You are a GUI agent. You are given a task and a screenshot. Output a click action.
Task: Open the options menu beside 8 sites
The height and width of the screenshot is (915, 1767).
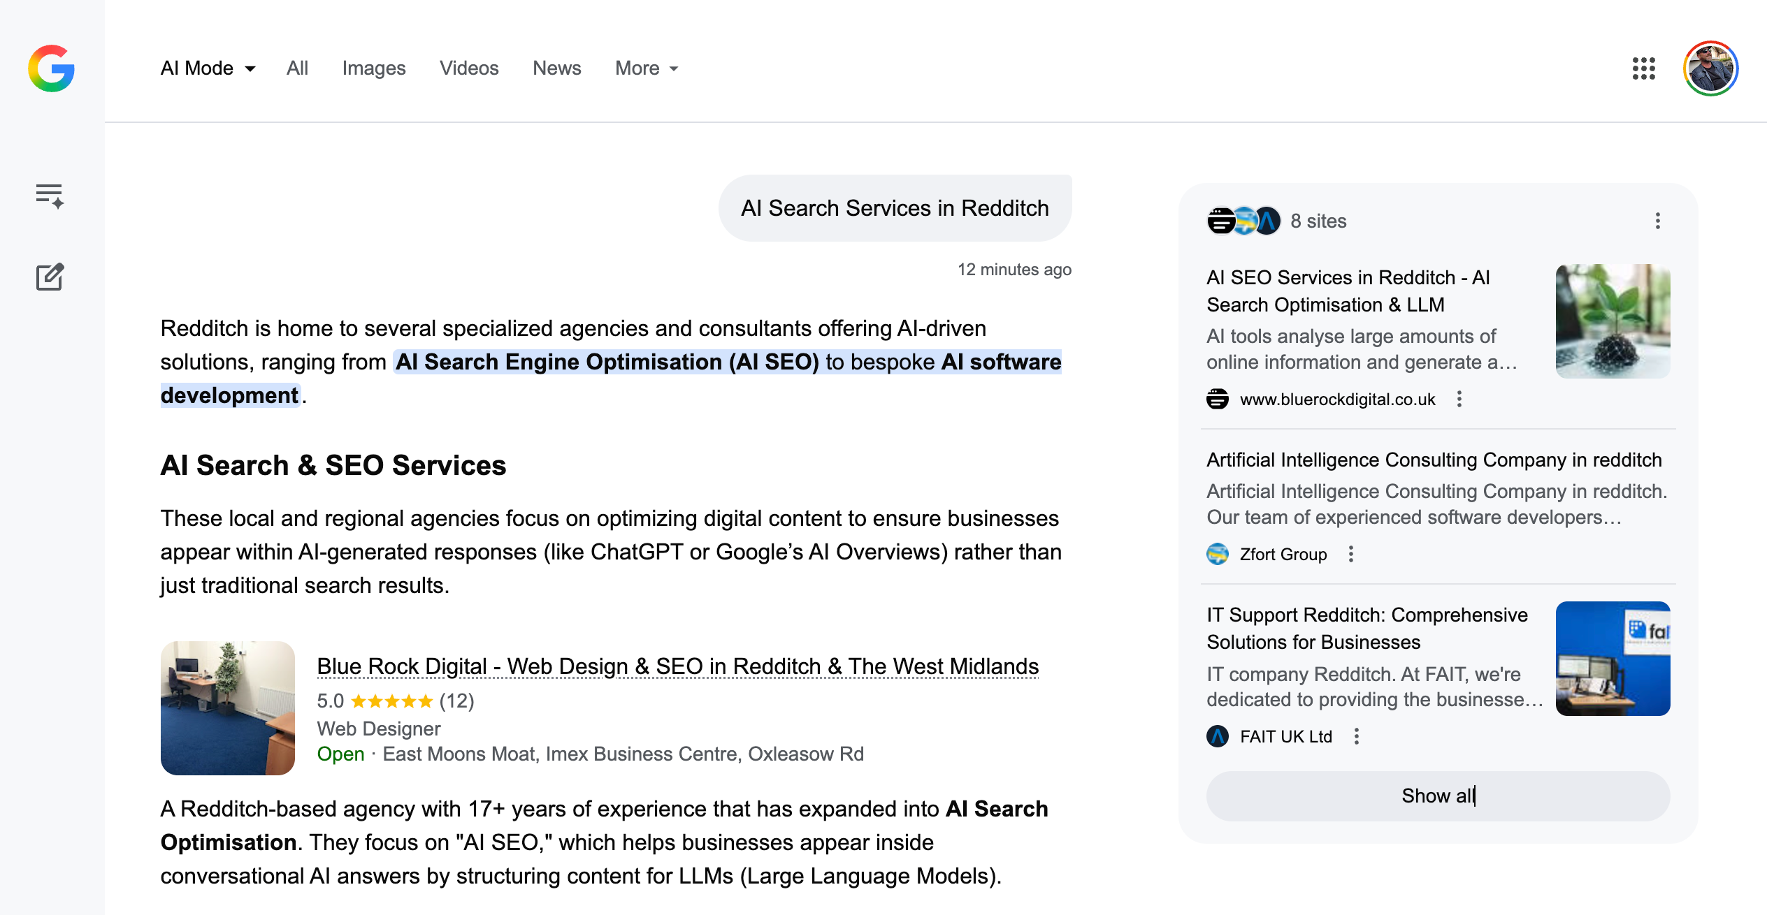coord(1657,221)
